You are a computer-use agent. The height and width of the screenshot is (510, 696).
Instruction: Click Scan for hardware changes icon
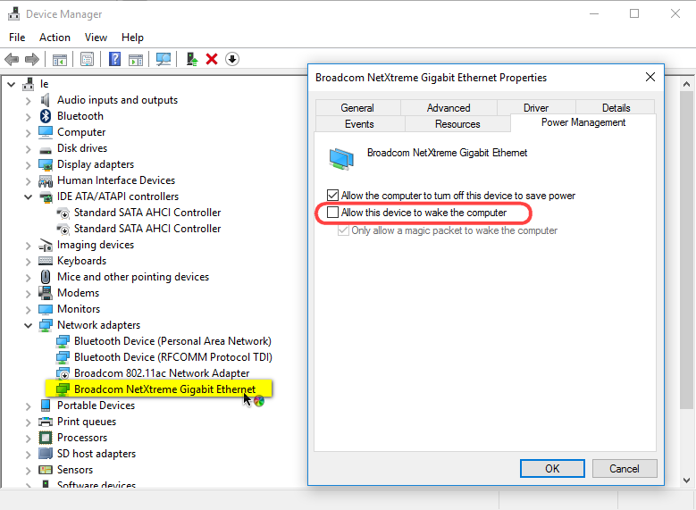coord(164,59)
